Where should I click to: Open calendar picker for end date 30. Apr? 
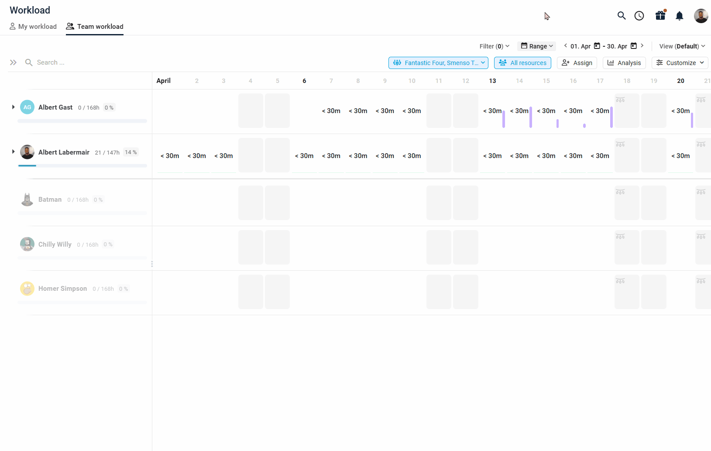pos(634,46)
